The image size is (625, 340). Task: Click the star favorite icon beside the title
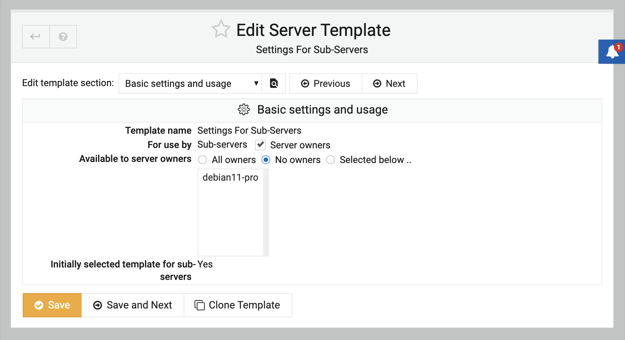point(220,30)
